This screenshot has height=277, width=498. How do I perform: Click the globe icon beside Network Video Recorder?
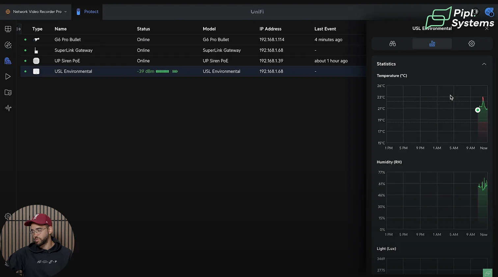click(8, 12)
